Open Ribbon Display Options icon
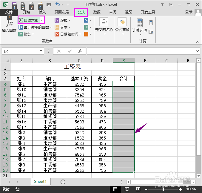This screenshot has height=193, width=202. click(171, 5)
